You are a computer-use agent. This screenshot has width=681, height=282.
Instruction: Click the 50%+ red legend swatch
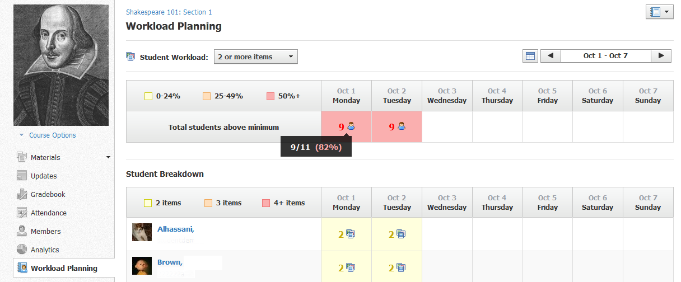pos(270,96)
